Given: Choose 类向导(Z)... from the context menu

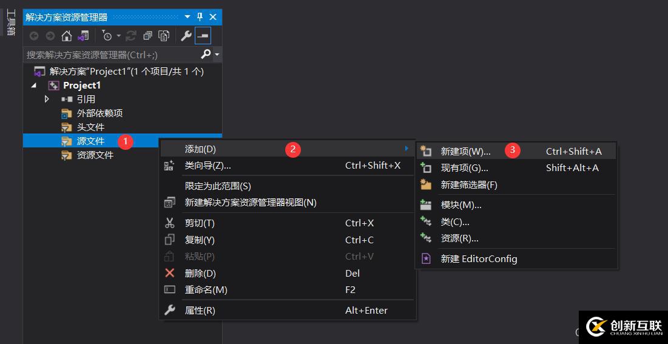Looking at the screenshot, I should click(287, 166).
